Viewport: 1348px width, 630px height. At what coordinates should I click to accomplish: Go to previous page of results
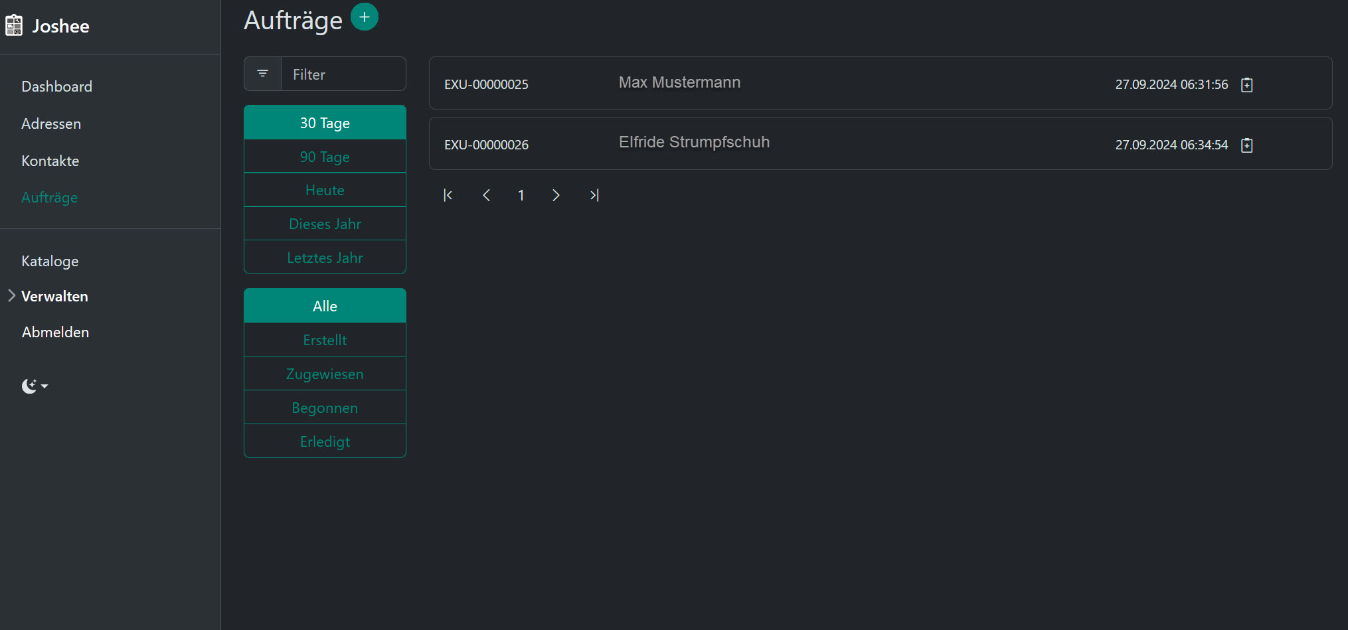[486, 195]
